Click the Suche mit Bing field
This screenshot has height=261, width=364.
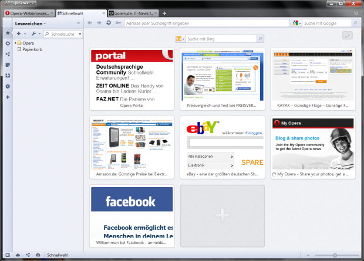[x=221, y=39]
